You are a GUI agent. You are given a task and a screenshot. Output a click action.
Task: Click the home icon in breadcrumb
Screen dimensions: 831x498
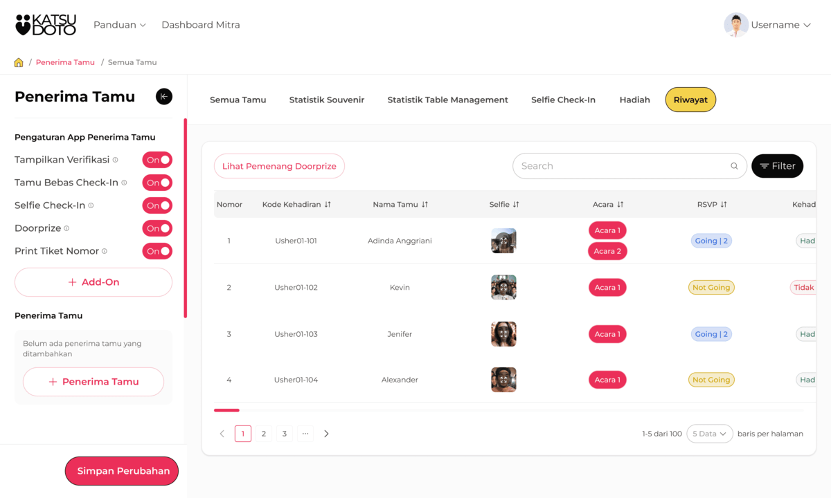point(19,62)
